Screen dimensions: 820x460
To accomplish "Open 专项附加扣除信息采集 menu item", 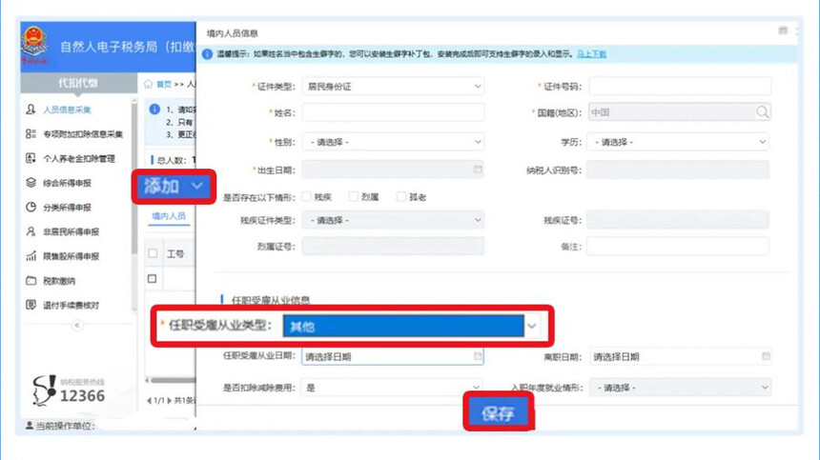I will pyautogui.click(x=83, y=134).
